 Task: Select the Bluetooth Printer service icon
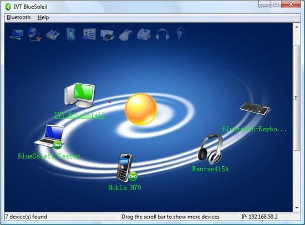pos(108,35)
